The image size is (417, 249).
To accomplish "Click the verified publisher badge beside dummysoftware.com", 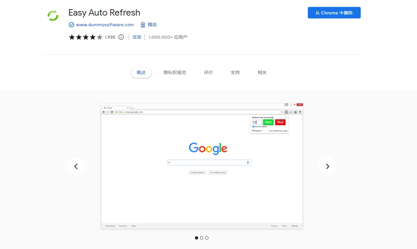I will click(x=71, y=25).
